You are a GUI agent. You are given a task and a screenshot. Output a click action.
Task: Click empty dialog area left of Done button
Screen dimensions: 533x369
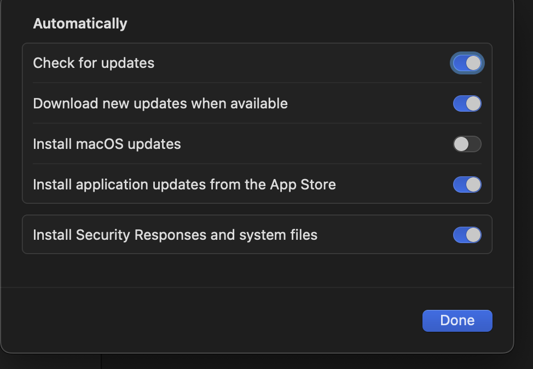click(x=219, y=321)
